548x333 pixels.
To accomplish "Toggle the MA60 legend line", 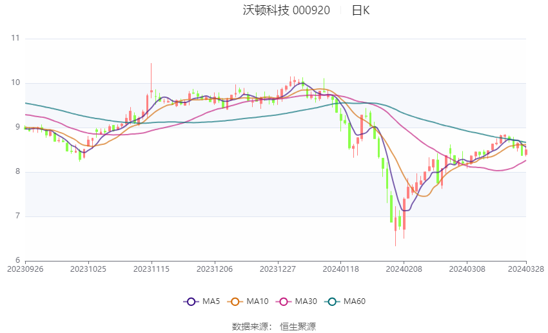I will [345, 301].
